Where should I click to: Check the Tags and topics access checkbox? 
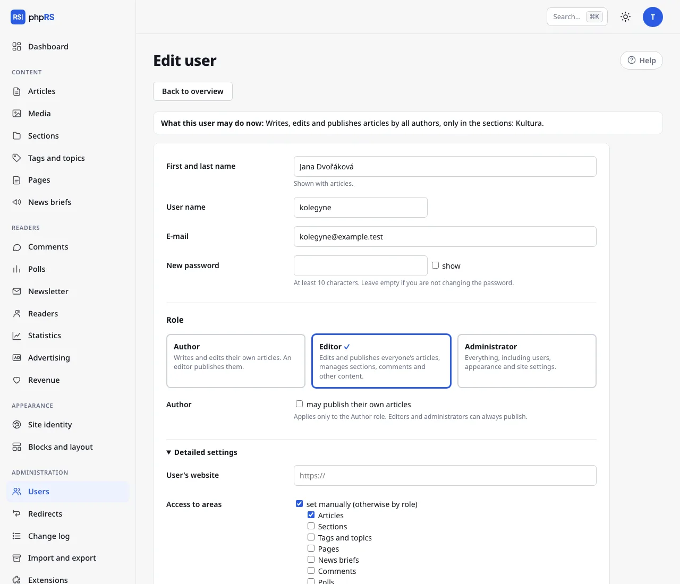tap(311, 537)
